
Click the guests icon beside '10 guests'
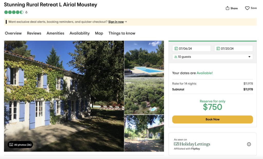point(176,57)
